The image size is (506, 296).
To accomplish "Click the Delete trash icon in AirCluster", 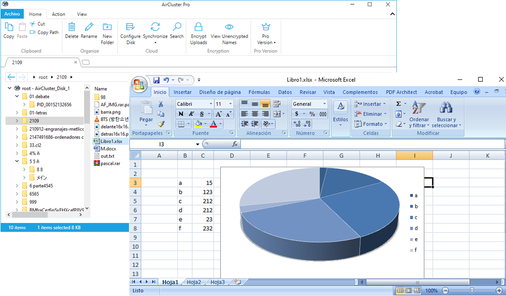I will (x=72, y=27).
